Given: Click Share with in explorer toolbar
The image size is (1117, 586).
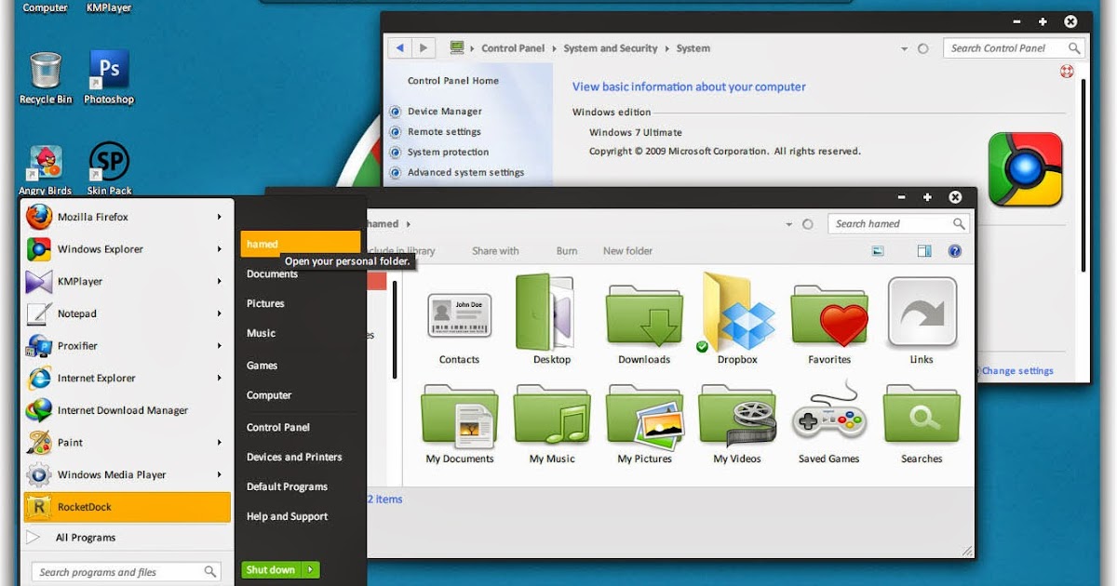Looking at the screenshot, I should (495, 251).
